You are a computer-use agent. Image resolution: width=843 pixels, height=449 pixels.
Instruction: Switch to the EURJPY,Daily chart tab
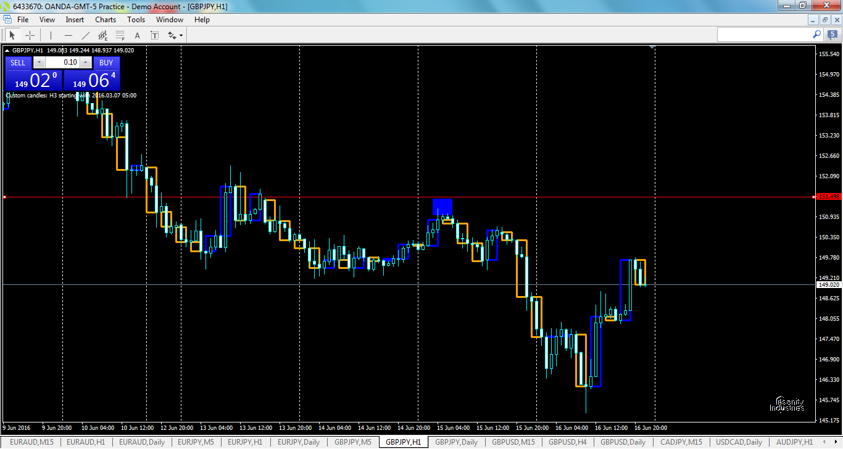coord(298,442)
